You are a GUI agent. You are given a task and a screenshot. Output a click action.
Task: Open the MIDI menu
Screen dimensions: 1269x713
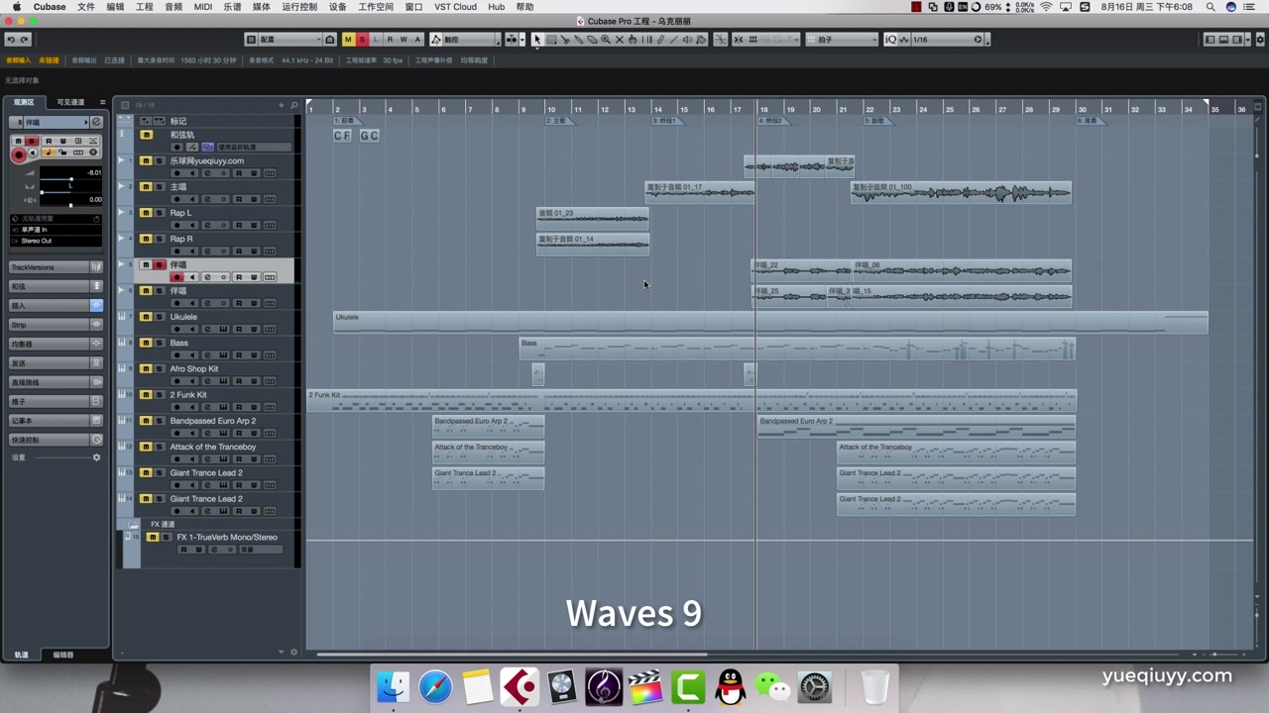[x=202, y=7]
